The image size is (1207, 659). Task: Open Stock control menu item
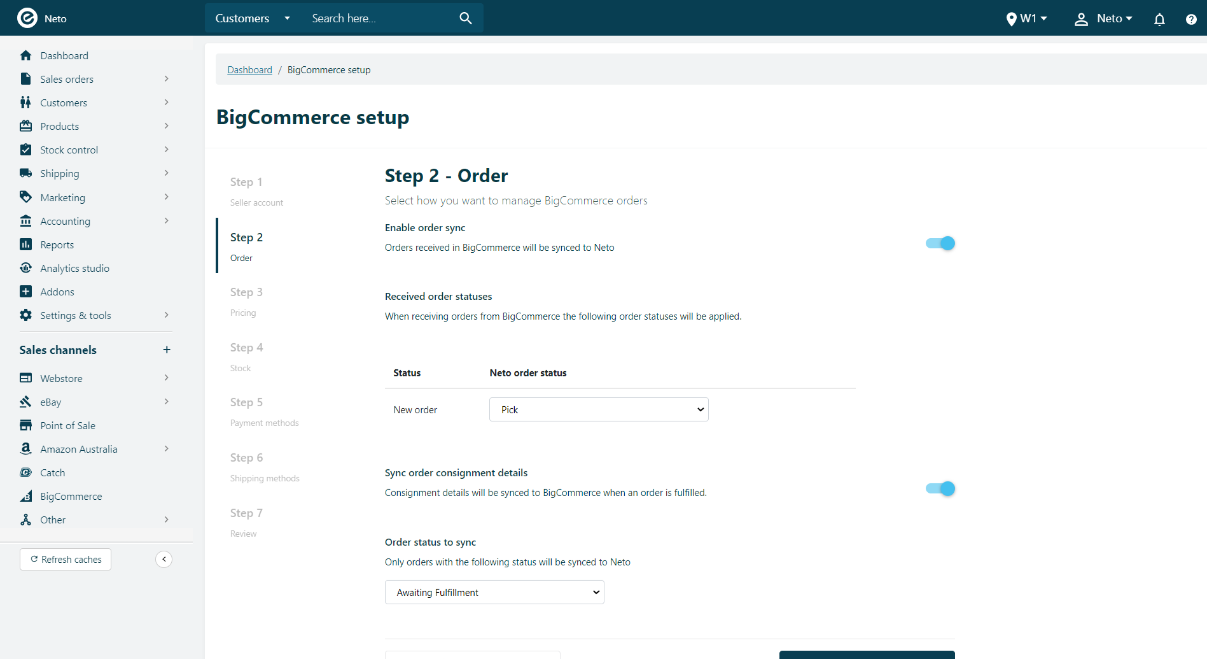(x=69, y=150)
